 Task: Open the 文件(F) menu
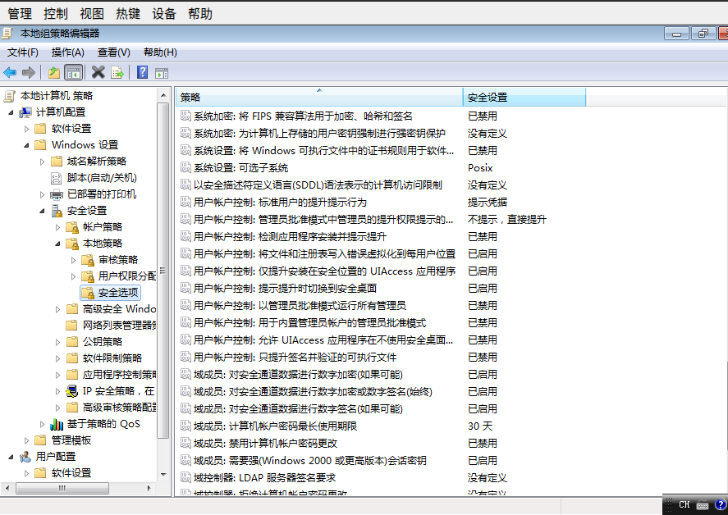click(23, 52)
